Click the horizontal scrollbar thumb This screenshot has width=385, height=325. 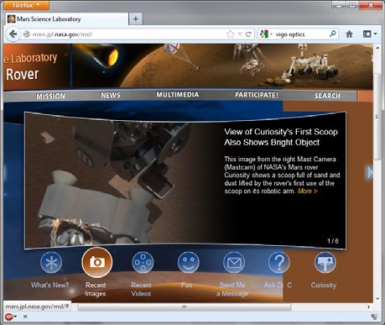click(x=185, y=307)
